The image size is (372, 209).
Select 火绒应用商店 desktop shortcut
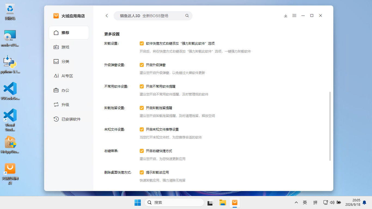10,174
